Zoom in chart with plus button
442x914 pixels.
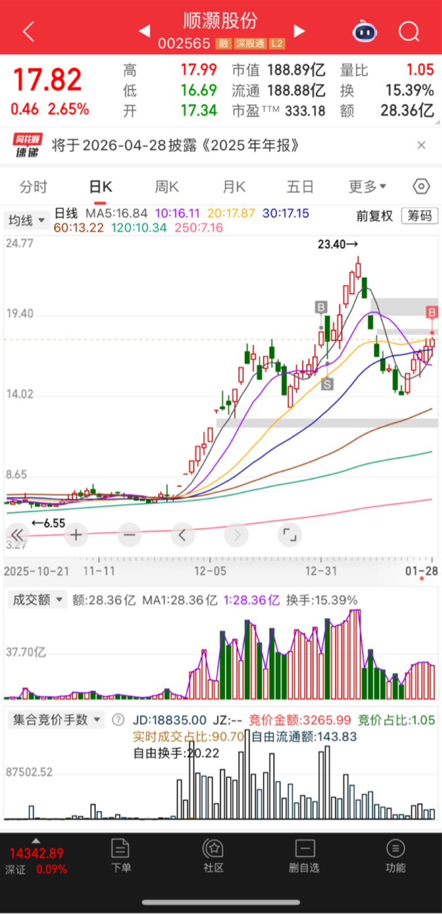(x=75, y=535)
